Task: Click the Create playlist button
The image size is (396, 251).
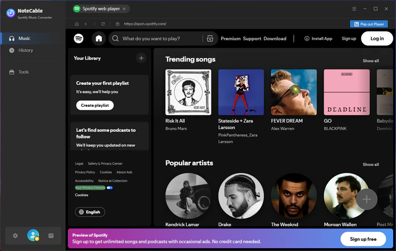Action: (95, 106)
